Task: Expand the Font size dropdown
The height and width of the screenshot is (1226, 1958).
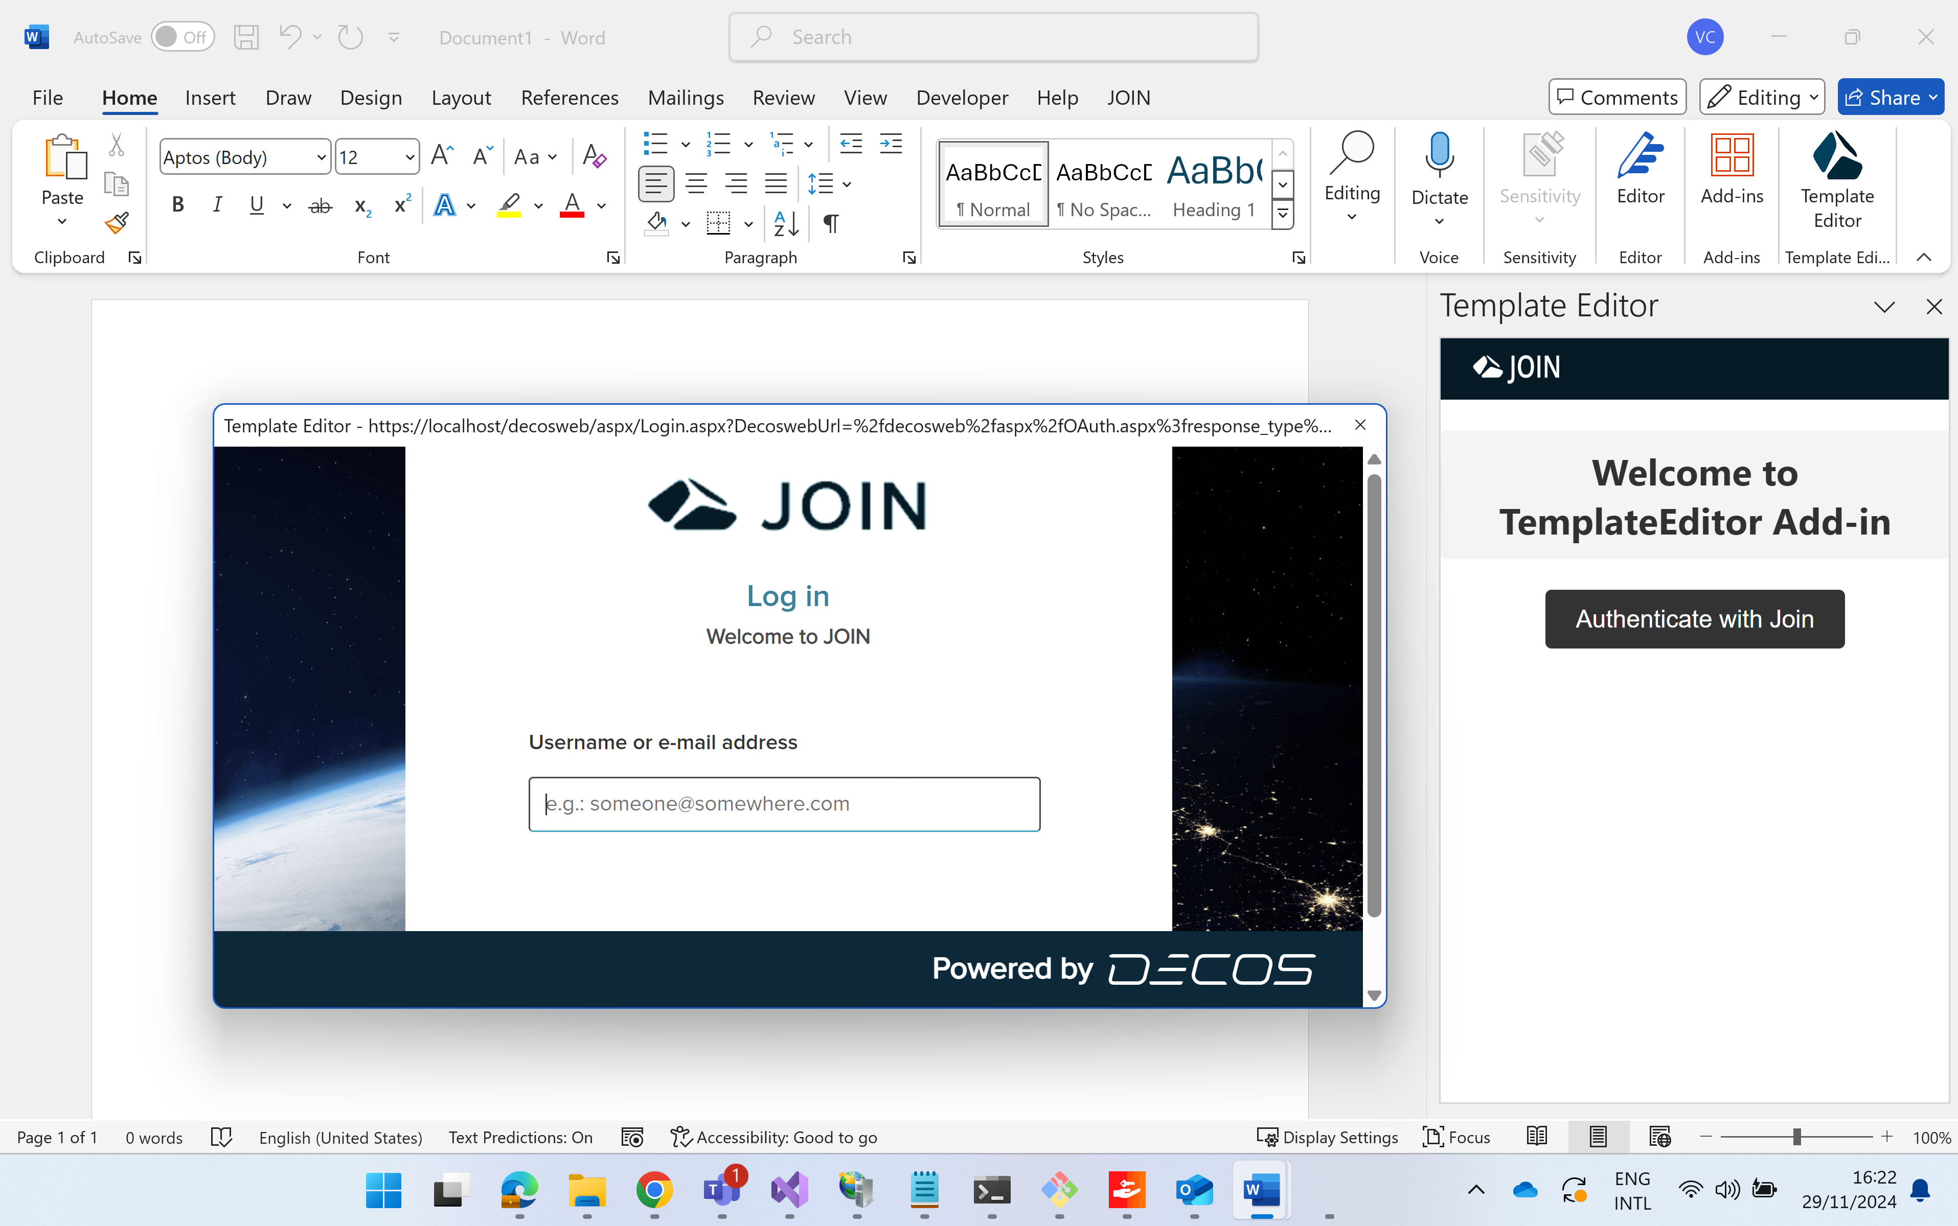Action: (x=408, y=157)
